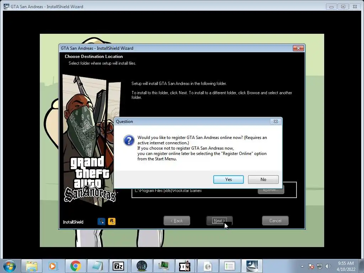Click the destination folder path C:\Program Files (x86)\Rockstar Games
This screenshot has height=273, width=364.
click(168, 191)
